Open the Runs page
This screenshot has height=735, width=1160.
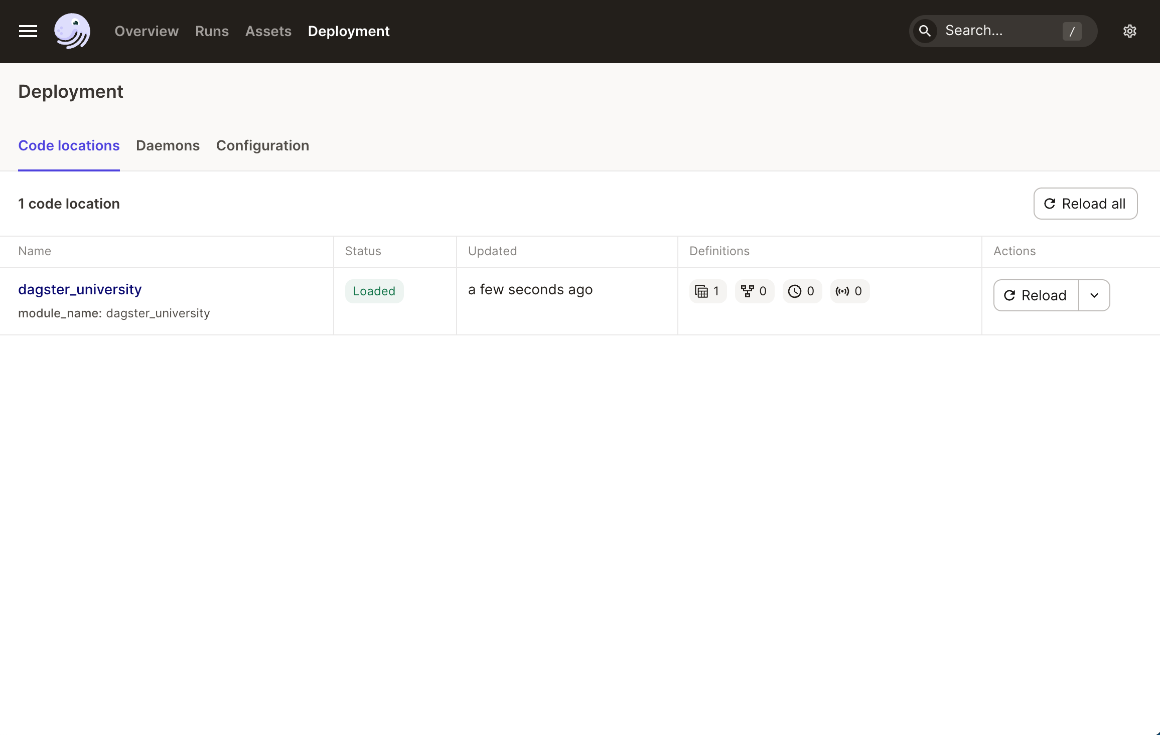click(x=212, y=31)
